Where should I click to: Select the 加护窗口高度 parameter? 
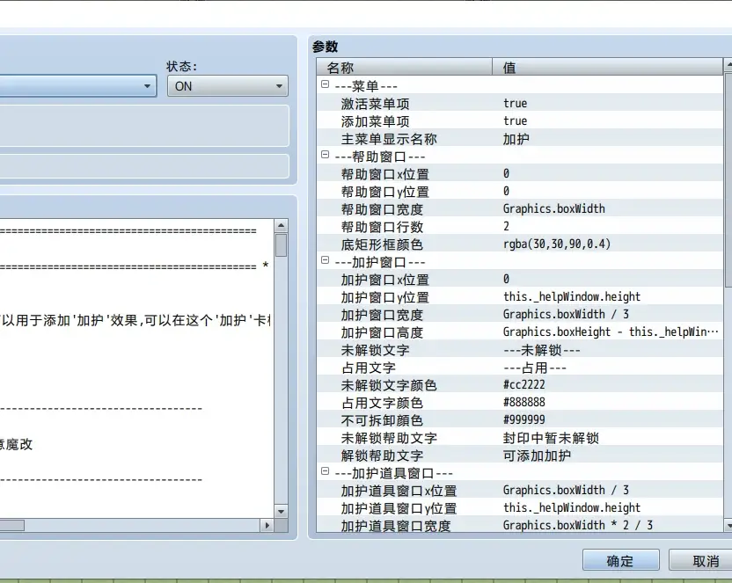520,332
